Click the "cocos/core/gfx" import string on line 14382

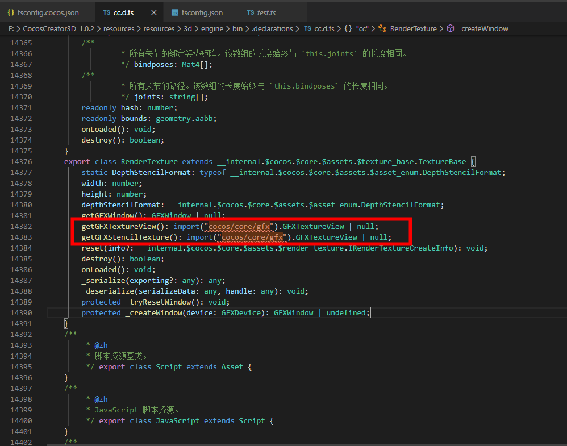point(239,227)
